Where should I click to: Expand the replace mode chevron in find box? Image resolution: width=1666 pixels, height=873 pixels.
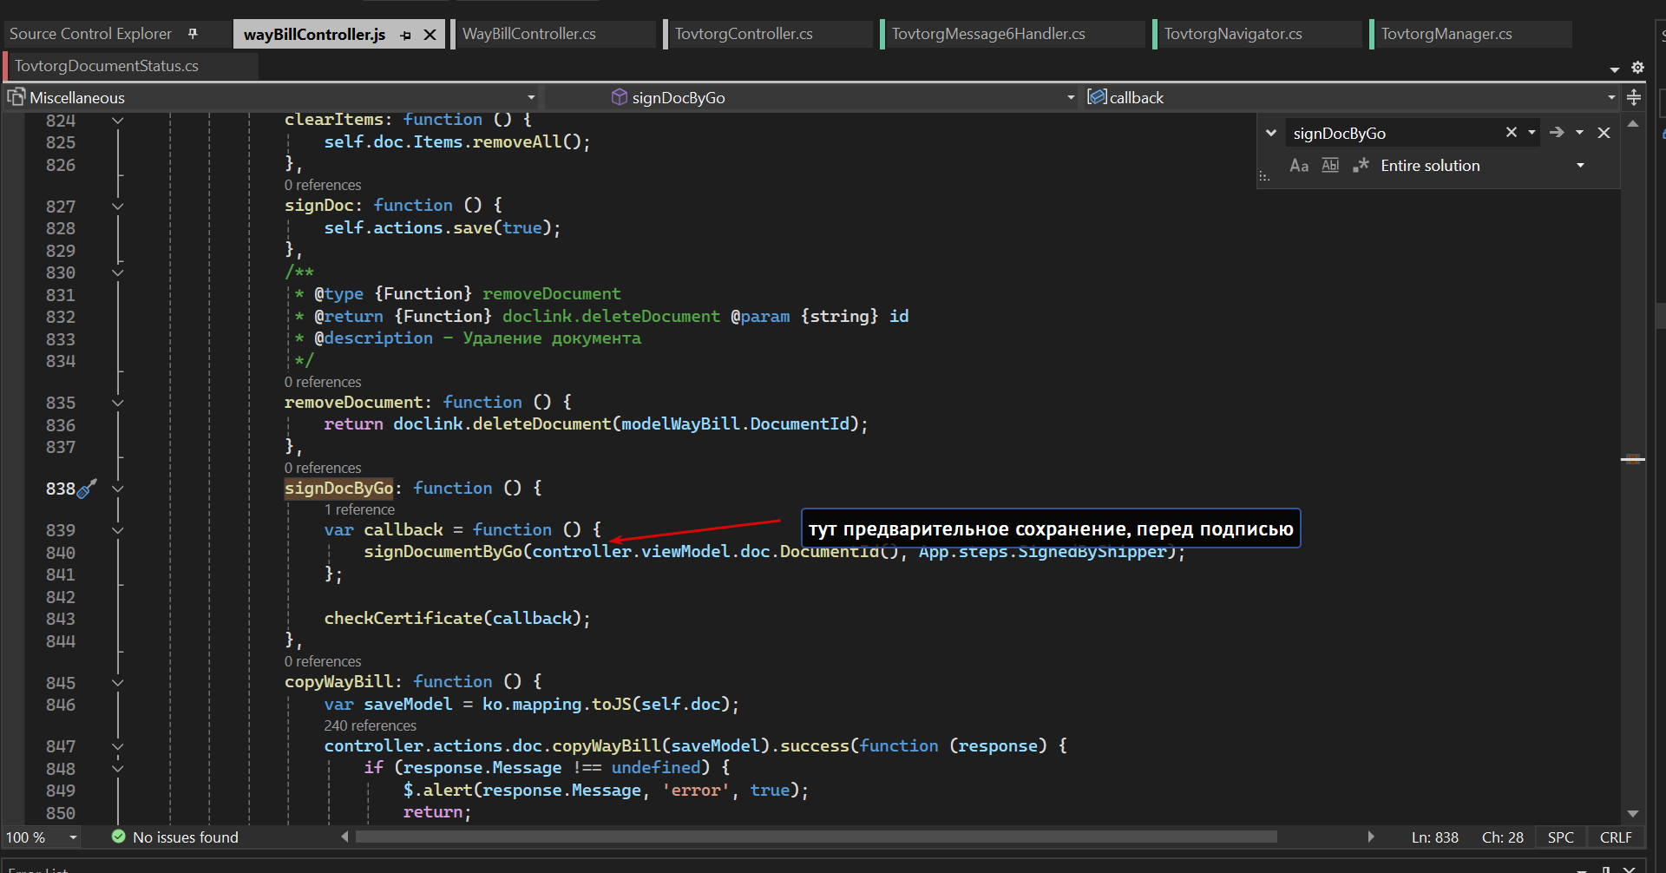click(x=1271, y=133)
